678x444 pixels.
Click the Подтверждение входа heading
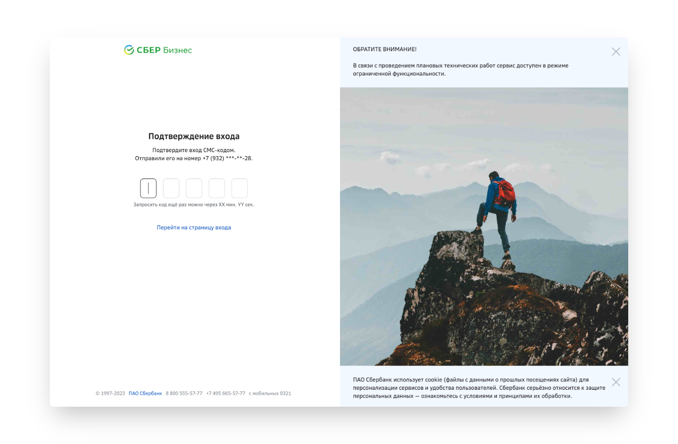click(194, 136)
